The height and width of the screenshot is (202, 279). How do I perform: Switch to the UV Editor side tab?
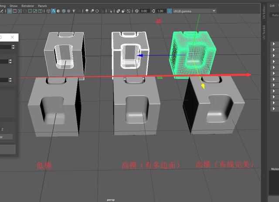[x=264, y=13]
